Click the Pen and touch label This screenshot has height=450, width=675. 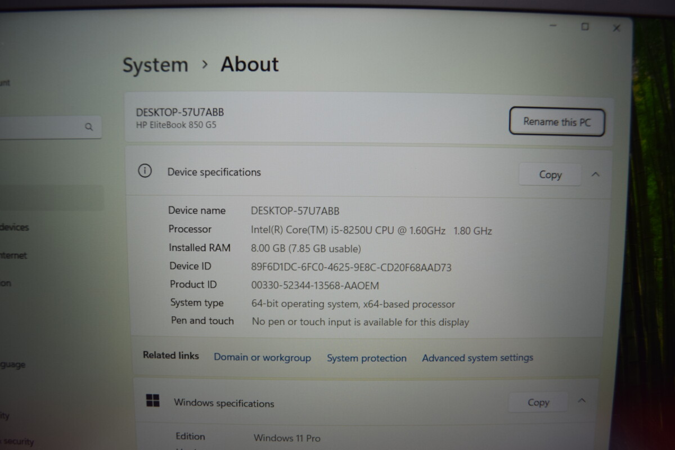tap(202, 321)
